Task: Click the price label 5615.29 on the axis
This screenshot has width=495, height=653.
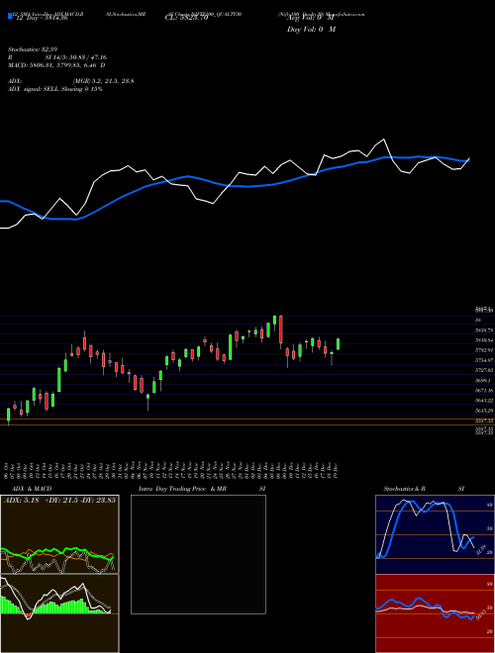Action: [484, 411]
